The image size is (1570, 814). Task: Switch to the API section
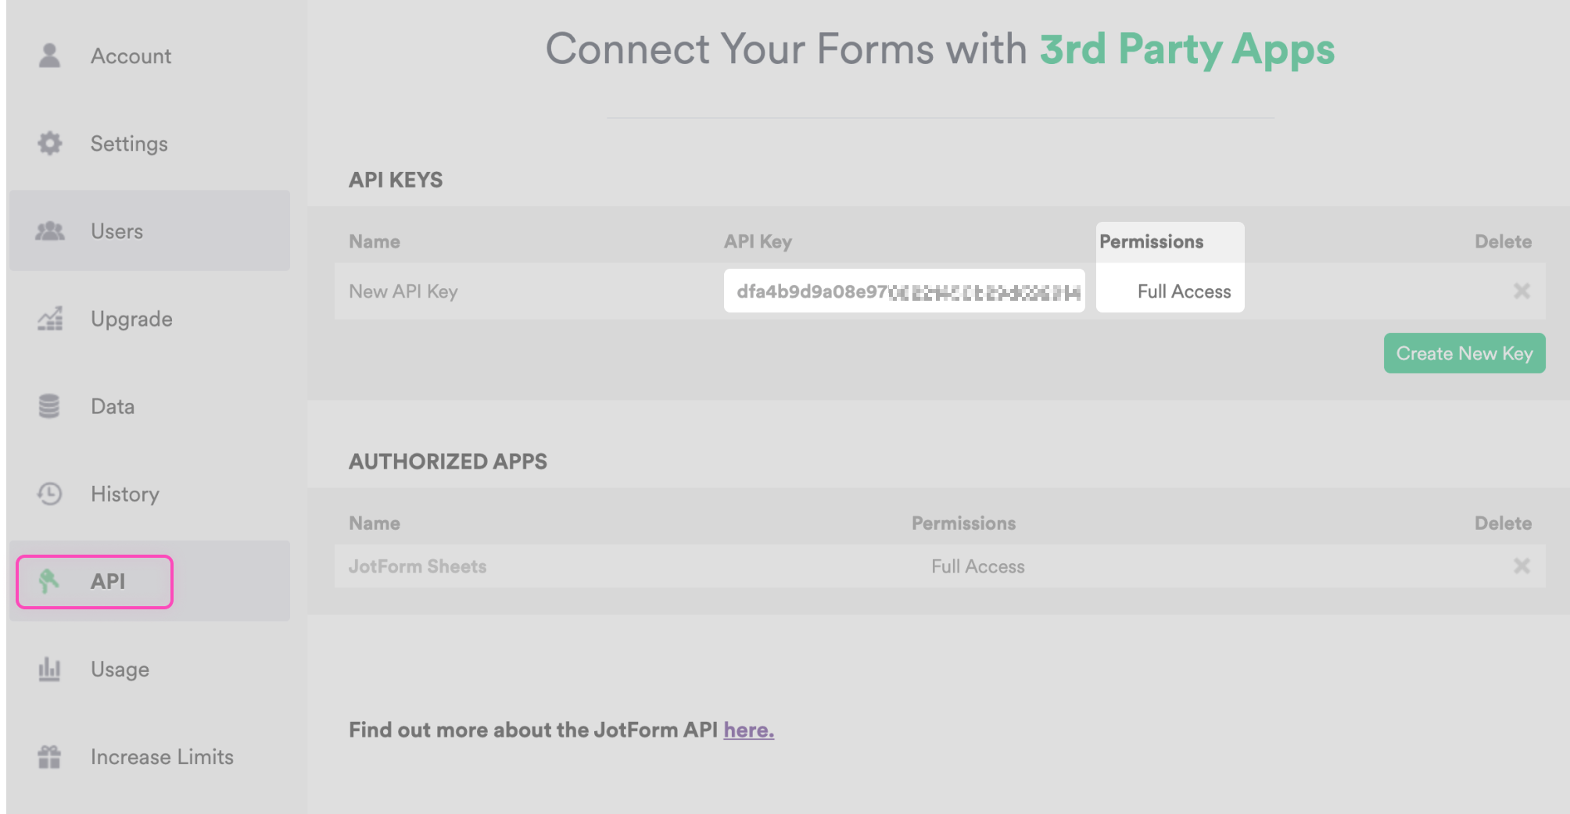click(x=109, y=581)
